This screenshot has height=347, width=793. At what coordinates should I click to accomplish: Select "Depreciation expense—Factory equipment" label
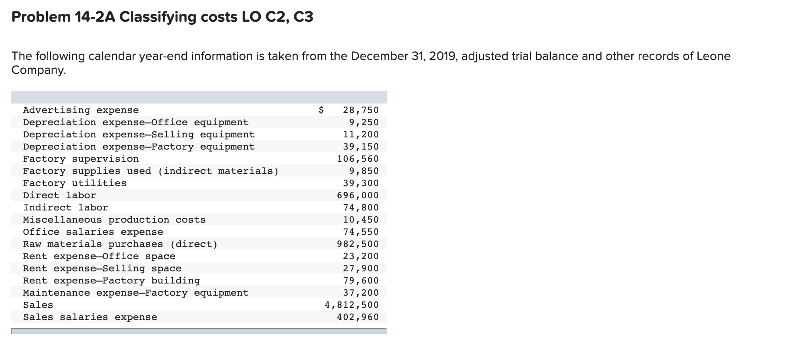pyautogui.click(x=139, y=147)
